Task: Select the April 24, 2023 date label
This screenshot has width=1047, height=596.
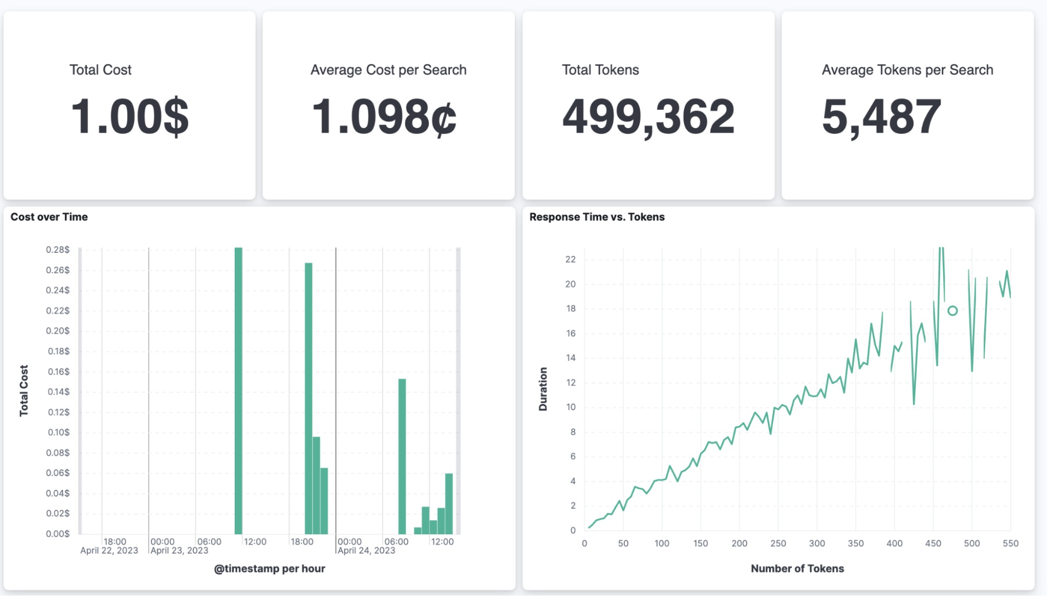Action: [x=367, y=550]
